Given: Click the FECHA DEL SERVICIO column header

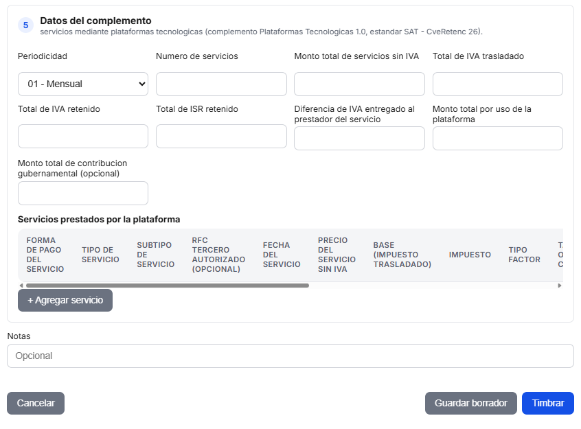Looking at the screenshot, I should coord(282,255).
